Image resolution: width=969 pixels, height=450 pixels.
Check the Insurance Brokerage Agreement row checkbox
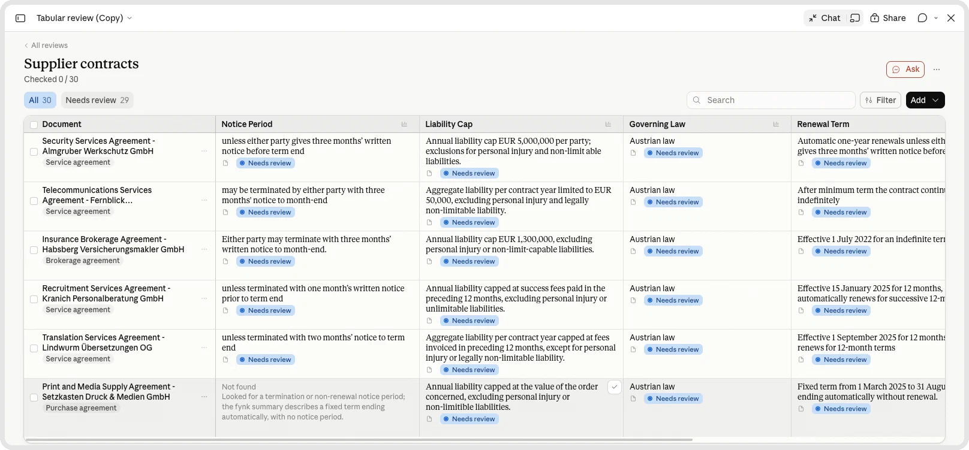pos(34,250)
